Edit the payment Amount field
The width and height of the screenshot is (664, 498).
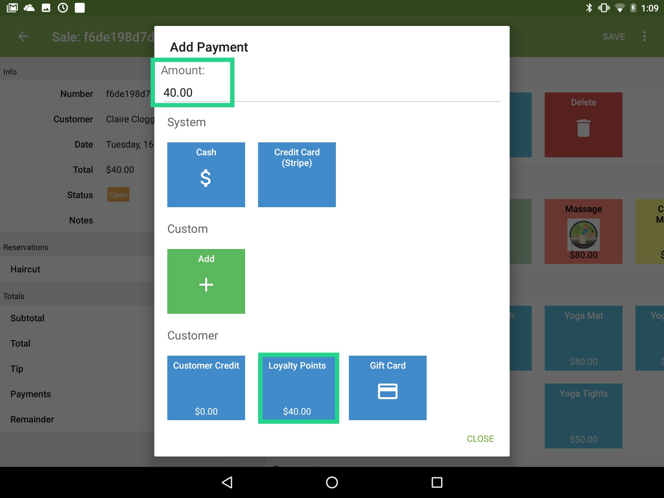pyautogui.click(x=193, y=92)
